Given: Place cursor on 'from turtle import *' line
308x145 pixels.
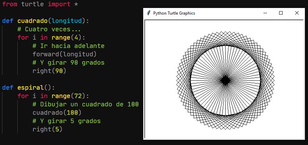Looking at the screenshot, I should [x=40, y=4].
